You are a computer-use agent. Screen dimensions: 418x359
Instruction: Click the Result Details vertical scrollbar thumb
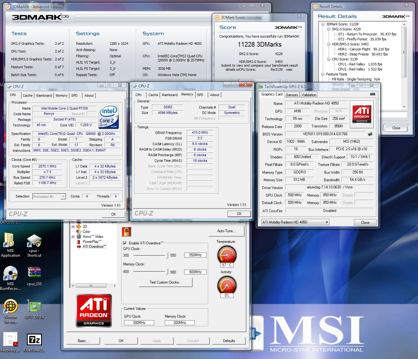click(404, 52)
